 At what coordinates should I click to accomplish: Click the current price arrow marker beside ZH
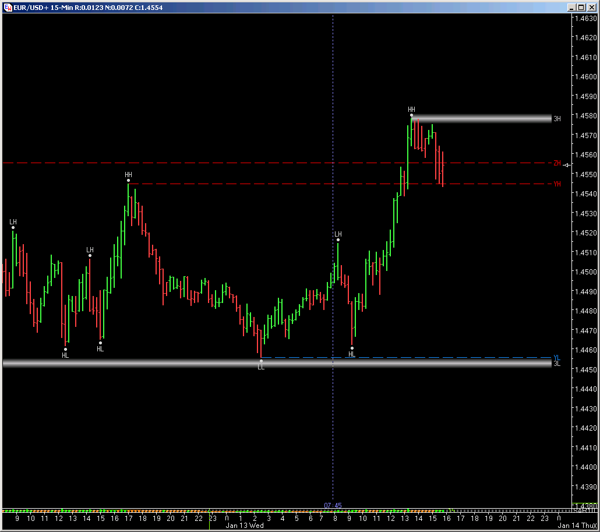pos(567,165)
